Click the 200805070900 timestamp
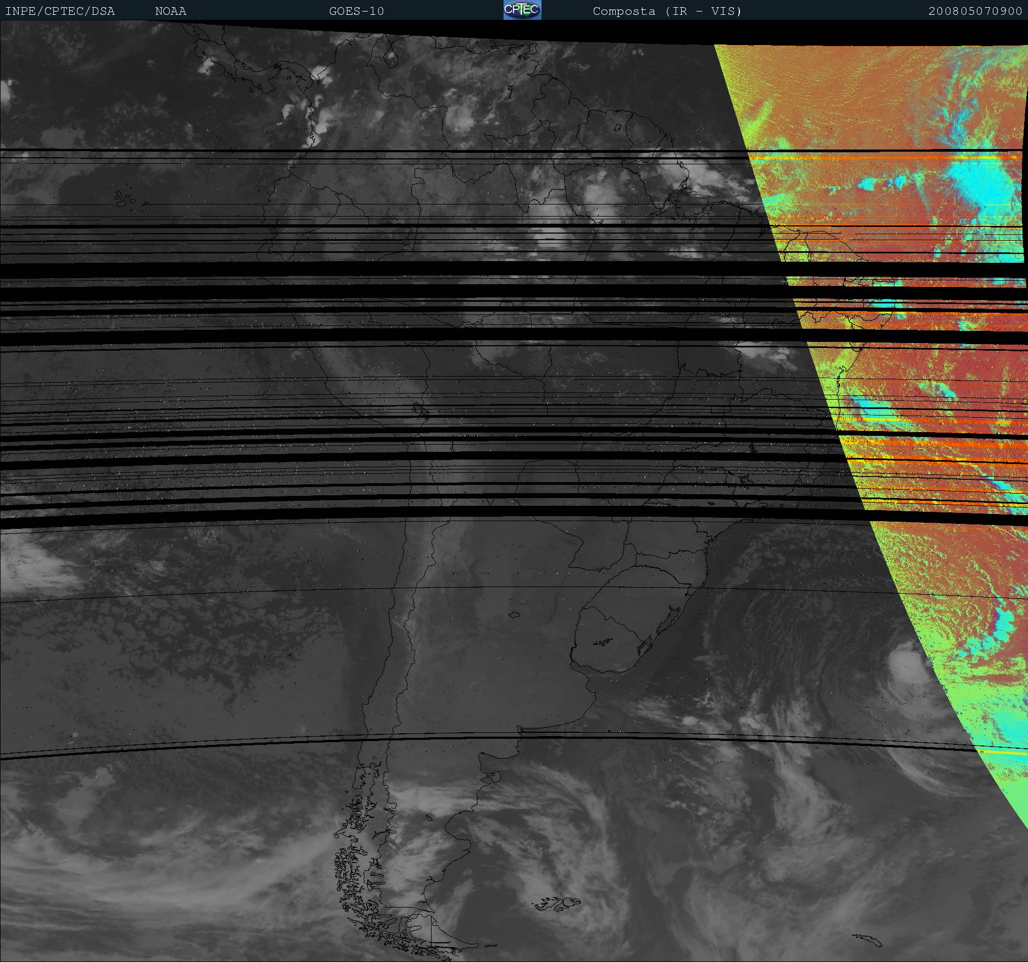 pos(975,12)
